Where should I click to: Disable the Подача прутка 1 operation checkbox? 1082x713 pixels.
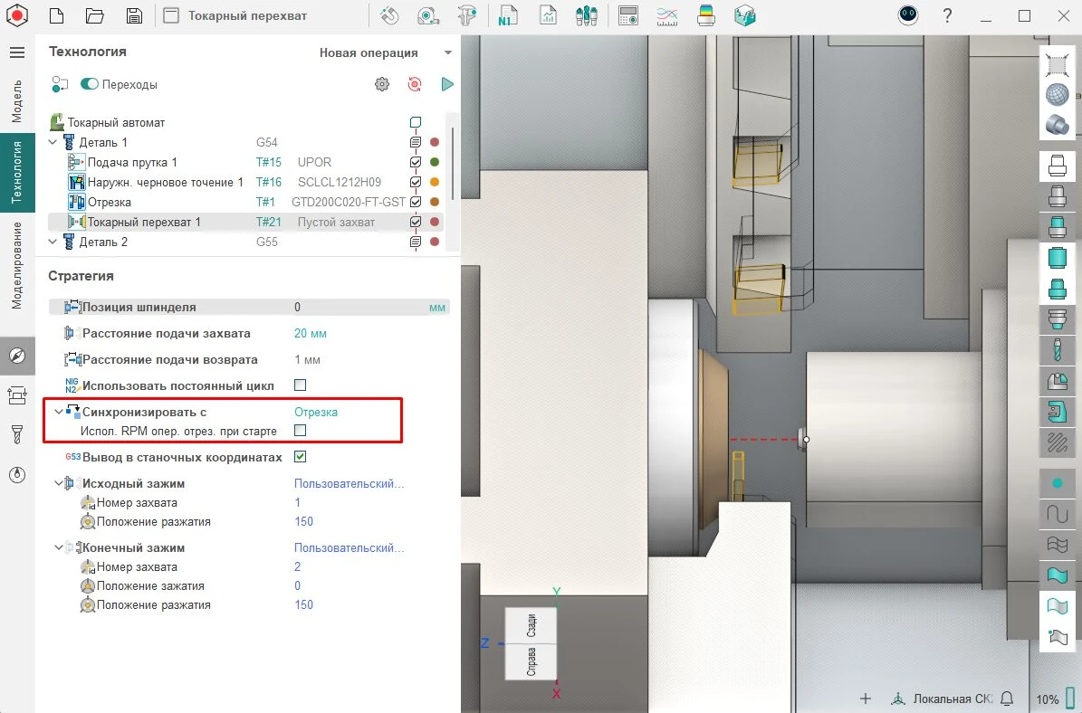pos(416,162)
